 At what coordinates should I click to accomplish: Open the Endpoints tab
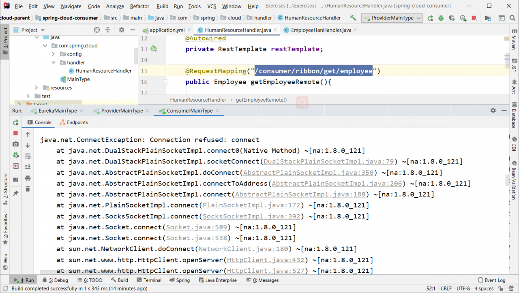click(x=73, y=122)
